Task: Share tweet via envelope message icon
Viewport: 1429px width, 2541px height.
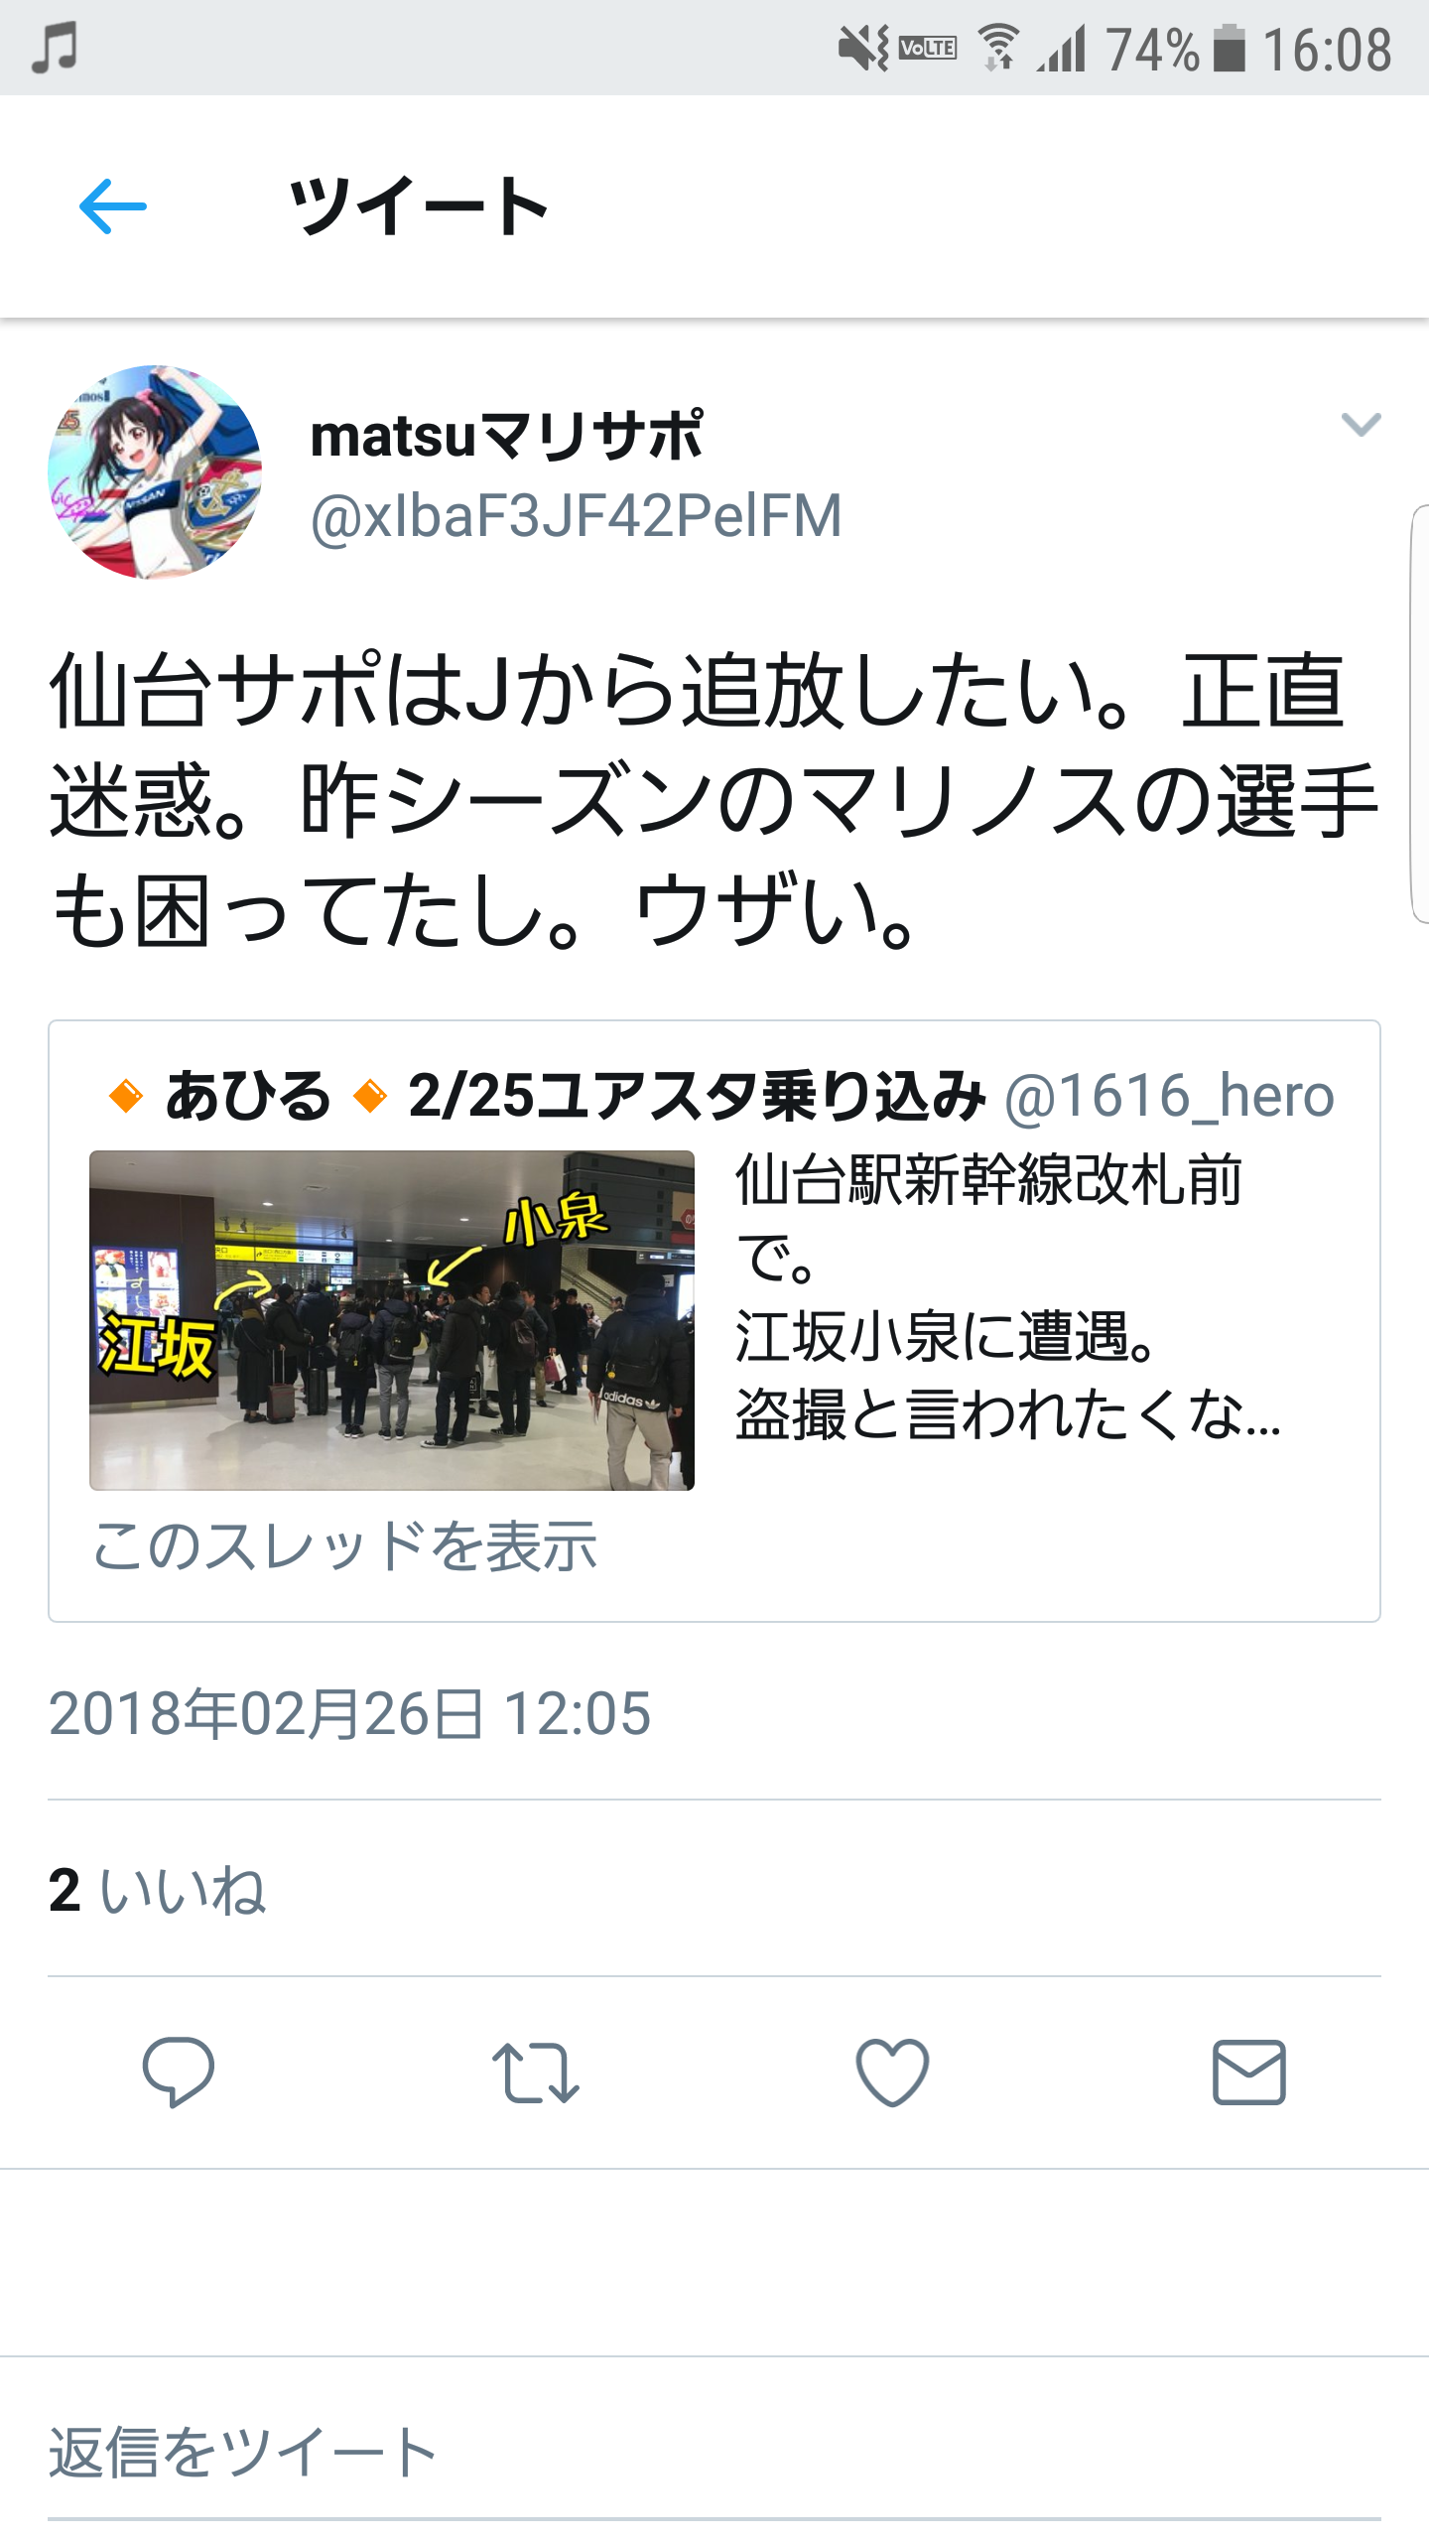Action: (1249, 2073)
